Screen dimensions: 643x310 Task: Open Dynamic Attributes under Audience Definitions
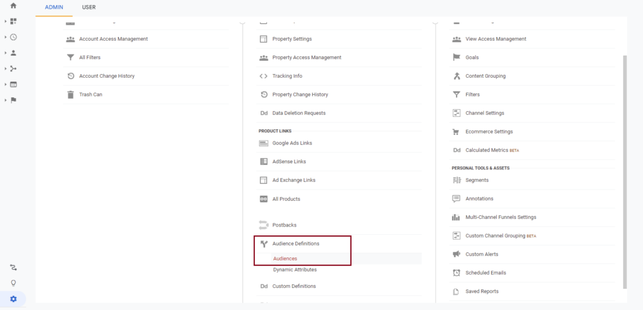294,270
